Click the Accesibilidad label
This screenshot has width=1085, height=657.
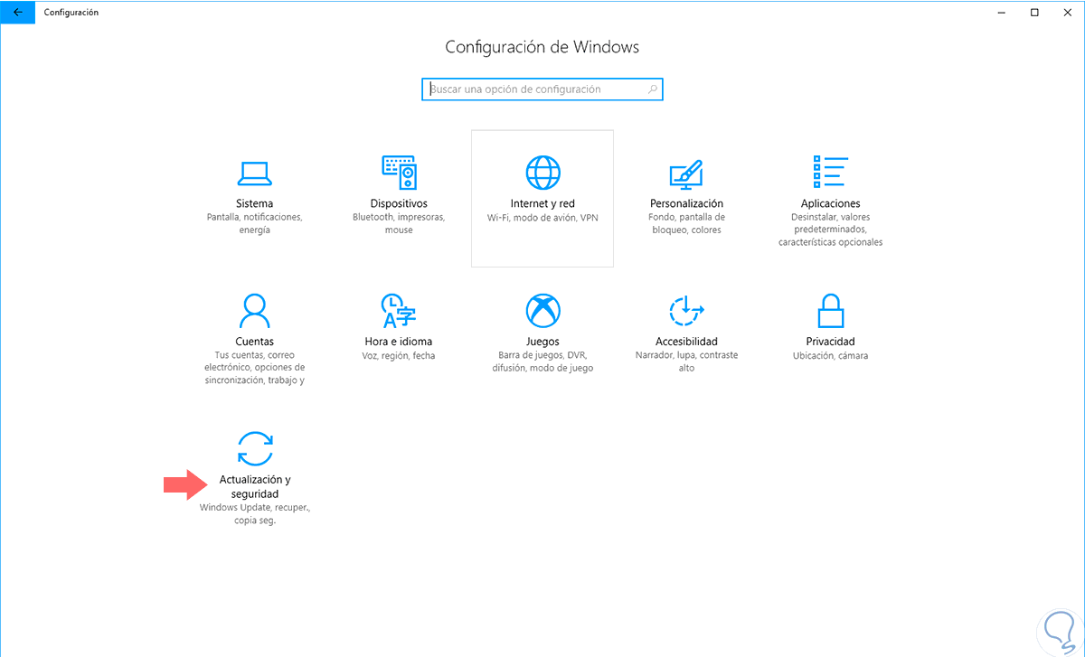click(x=686, y=342)
